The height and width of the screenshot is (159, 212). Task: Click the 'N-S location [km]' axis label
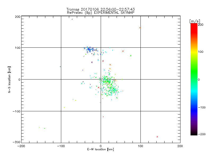coord(9,79)
